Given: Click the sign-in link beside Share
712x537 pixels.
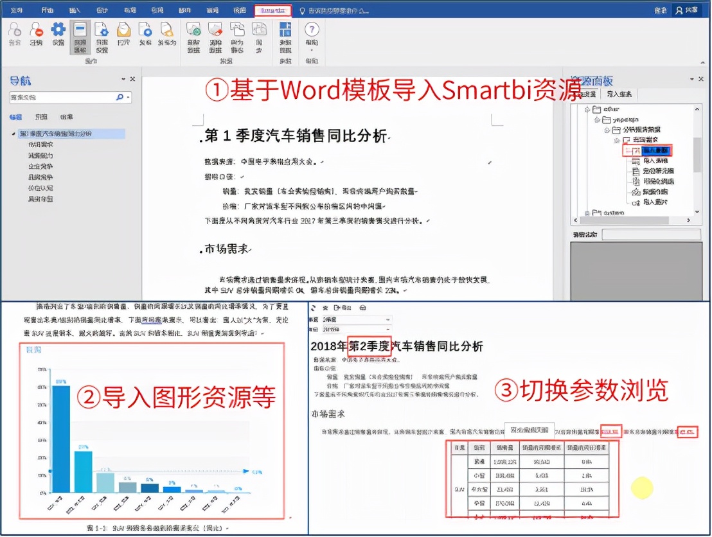Looking at the screenshot, I should pos(661,10).
